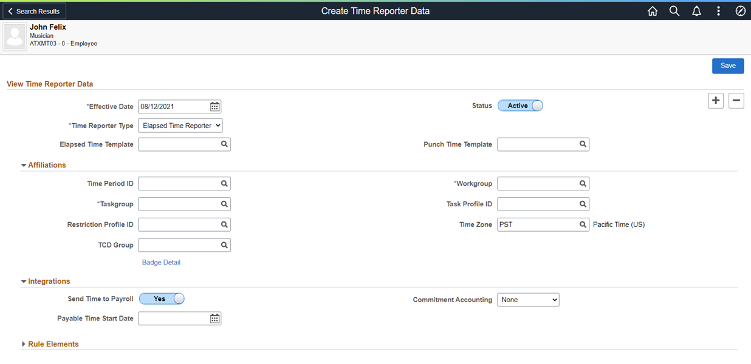Click Taskgroup lookup search icon
Screen dimensions: 751x364
224,204
